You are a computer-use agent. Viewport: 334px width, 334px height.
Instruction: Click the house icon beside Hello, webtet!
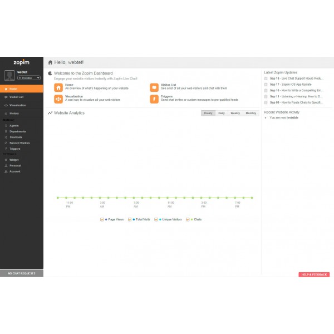pos(50,62)
